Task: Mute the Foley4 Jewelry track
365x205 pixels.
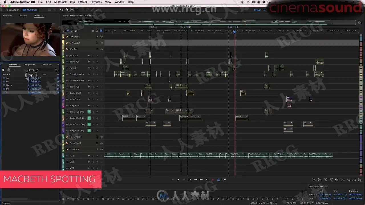Action: coord(89,74)
